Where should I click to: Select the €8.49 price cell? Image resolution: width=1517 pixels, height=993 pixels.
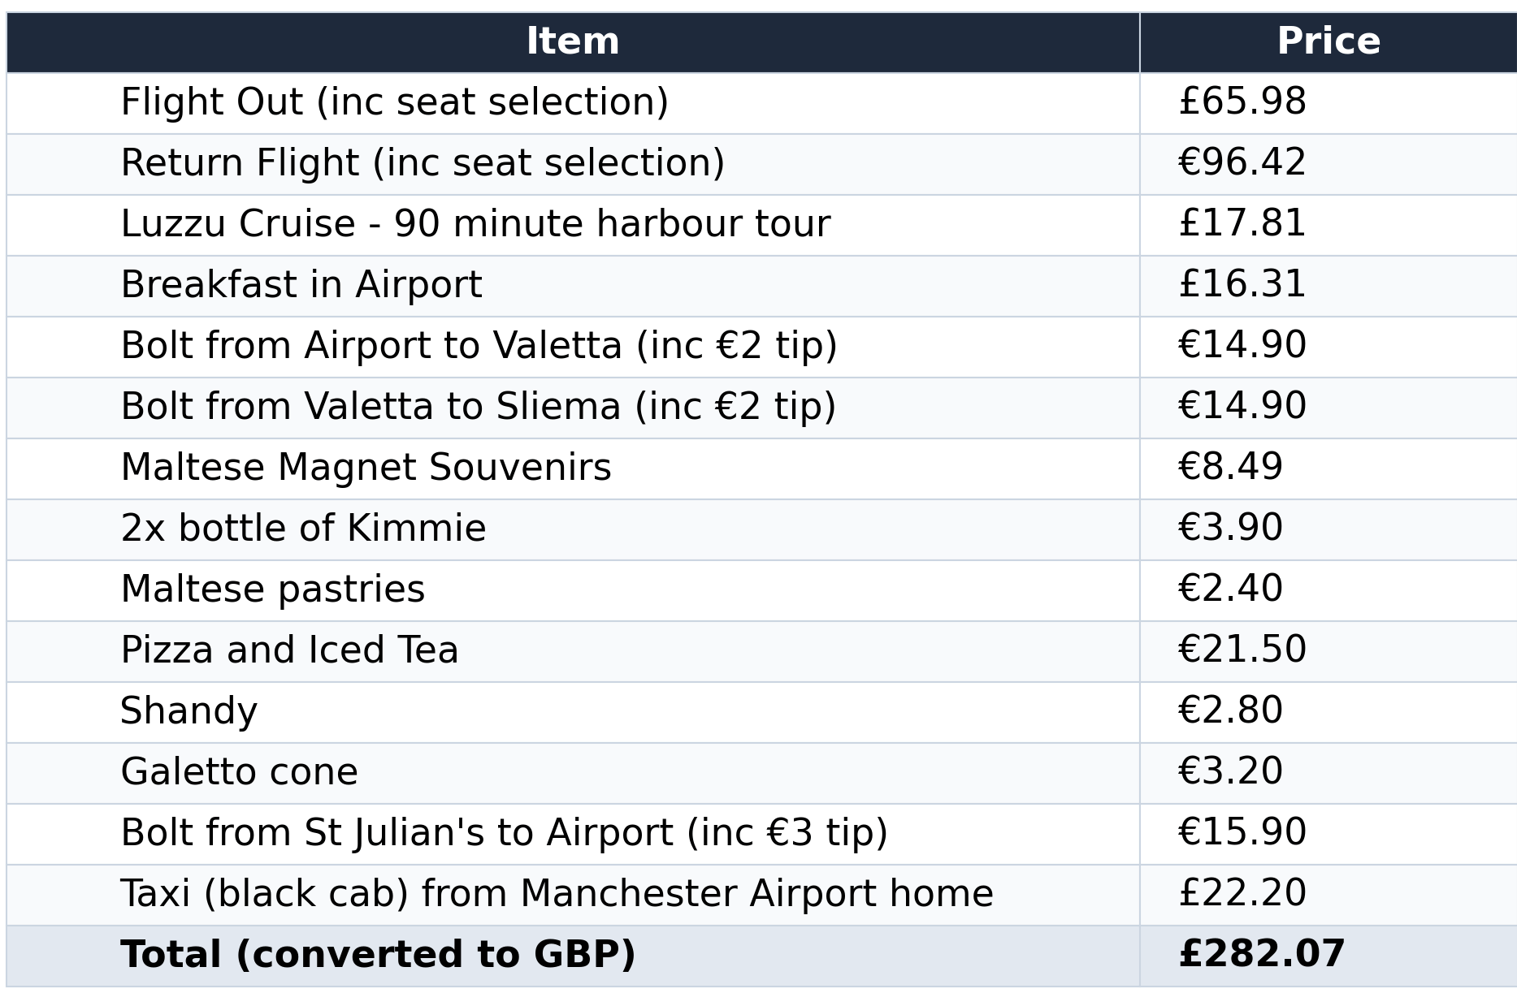coord(1328,468)
